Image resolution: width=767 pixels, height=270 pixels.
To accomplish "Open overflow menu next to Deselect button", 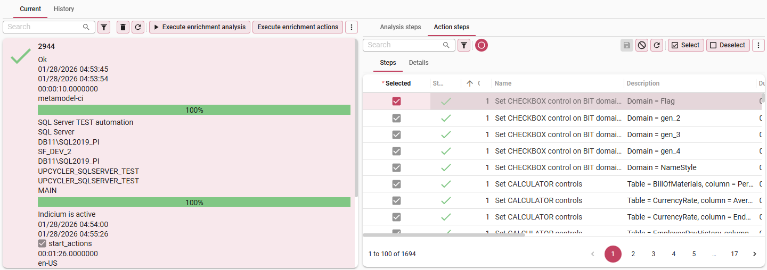I will tap(758, 45).
